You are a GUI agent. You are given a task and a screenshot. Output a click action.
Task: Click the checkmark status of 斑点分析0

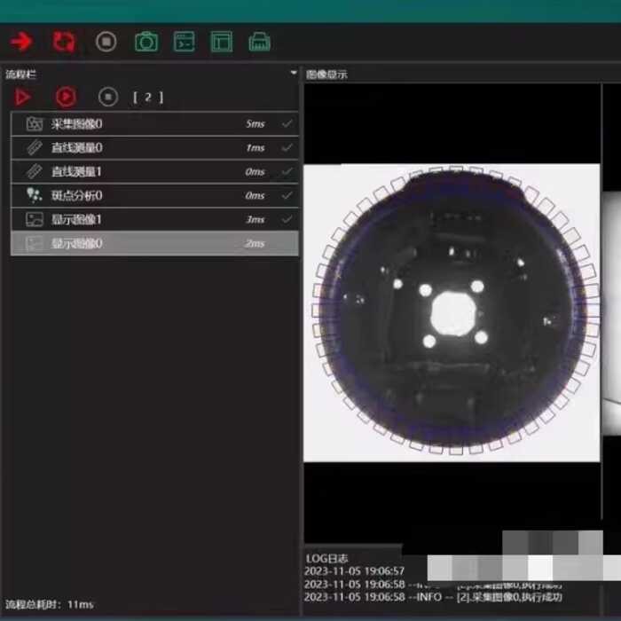tap(287, 195)
